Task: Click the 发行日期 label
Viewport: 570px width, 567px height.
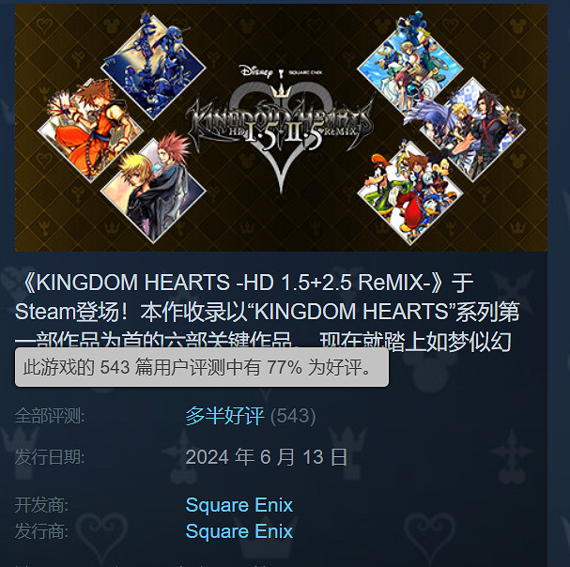Action: 50,457
